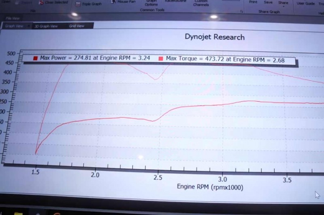This screenshot has width=324, height=215.
Task: Click the torque curve dip near 2.5 RPM
Action: (155, 79)
